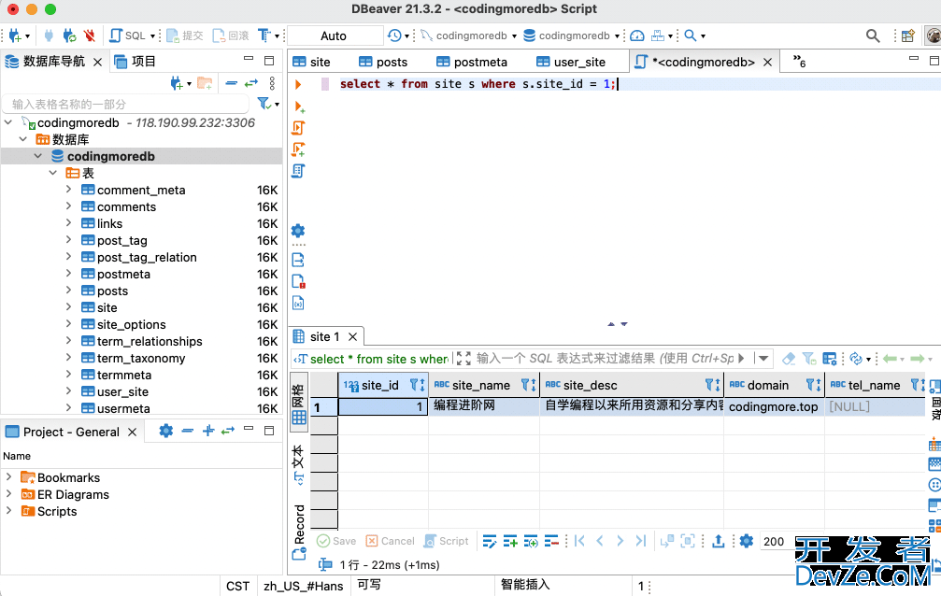
Task: Open the result set settings gear
Action: [746, 541]
